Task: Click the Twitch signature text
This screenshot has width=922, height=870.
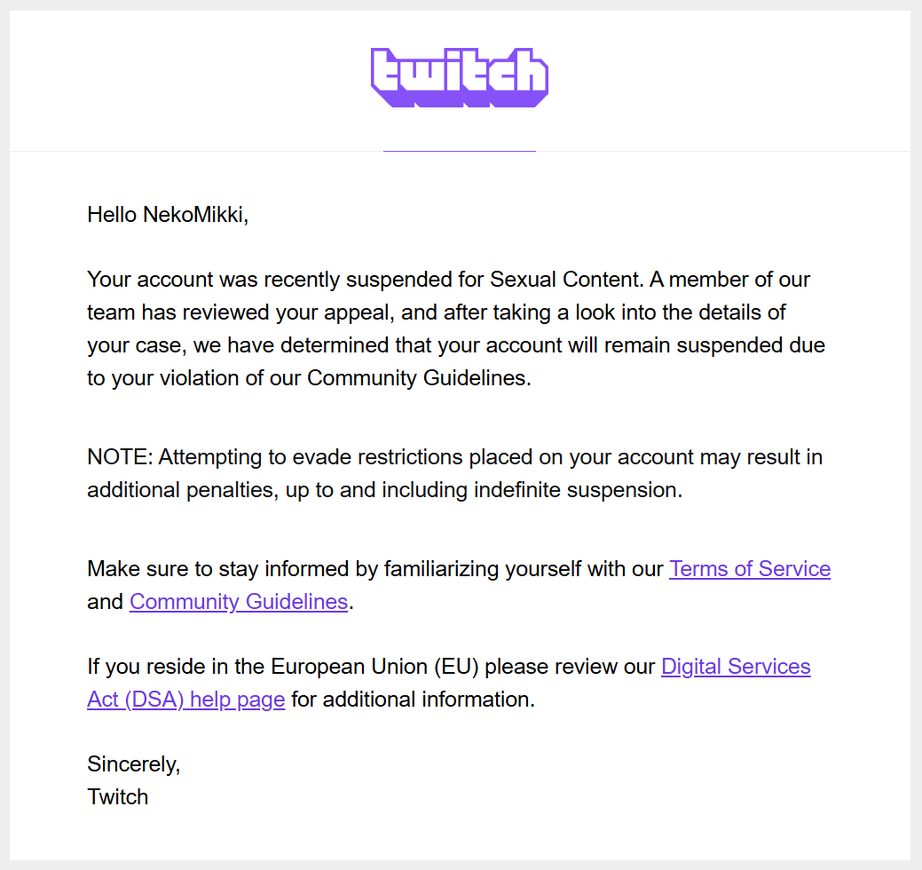Action: click(118, 797)
